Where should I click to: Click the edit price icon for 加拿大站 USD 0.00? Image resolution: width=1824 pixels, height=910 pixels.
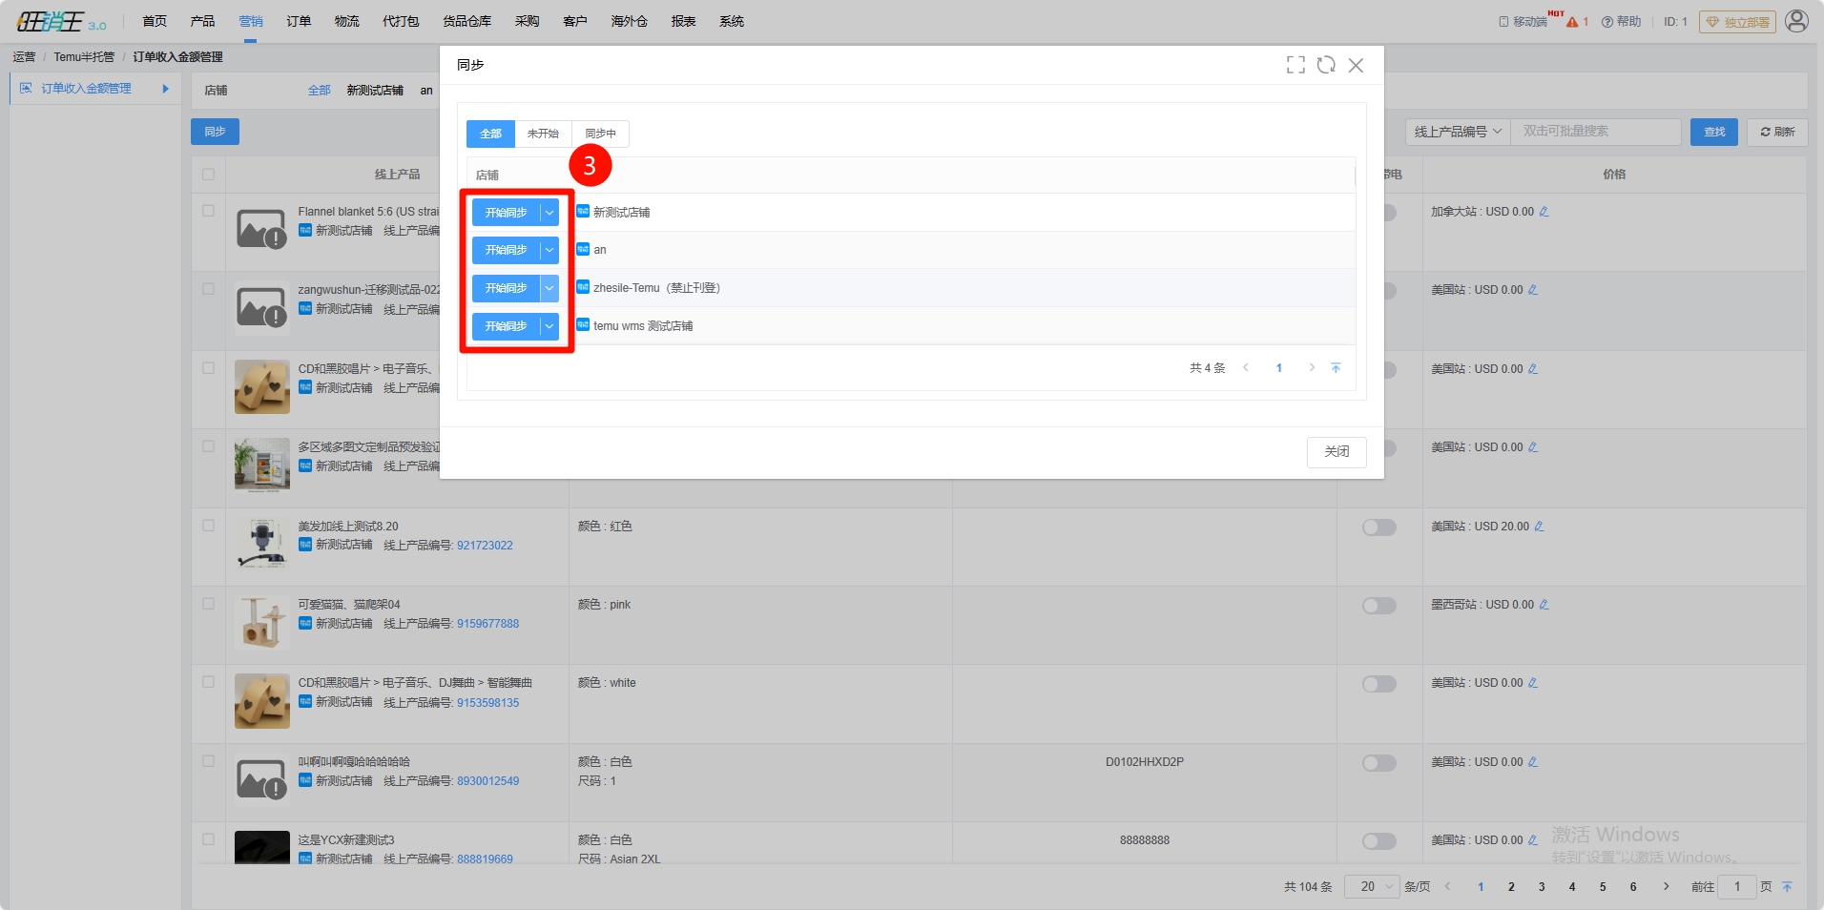[x=1544, y=212]
